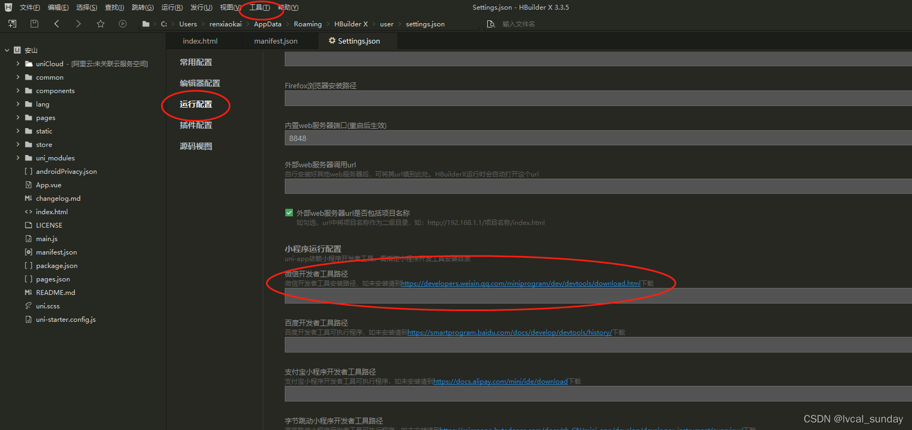Viewport: 912px width, 430px height.
Task: Click the new file toolbar icon
Action: [12, 24]
